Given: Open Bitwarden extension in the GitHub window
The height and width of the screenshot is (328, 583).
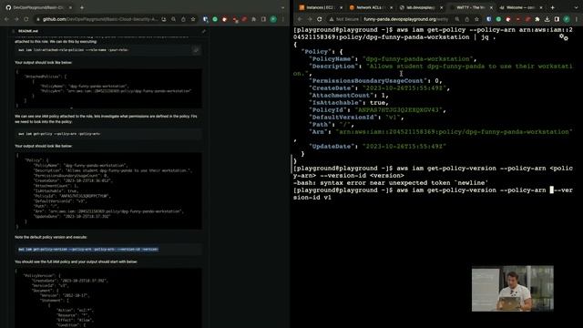Looking at the screenshot, I should 205,19.
